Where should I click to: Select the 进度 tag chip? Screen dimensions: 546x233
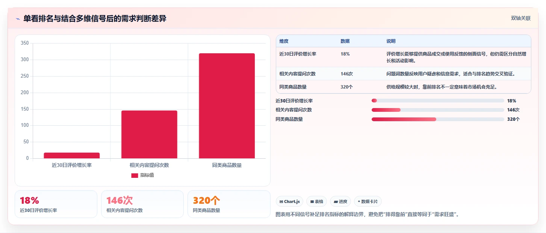click(340, 201)
